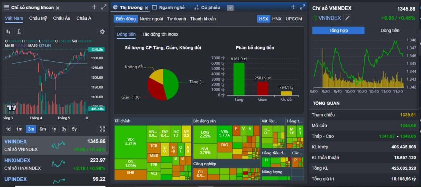Open chart settings gear icon
421x187 pixels.
[102, 32]
